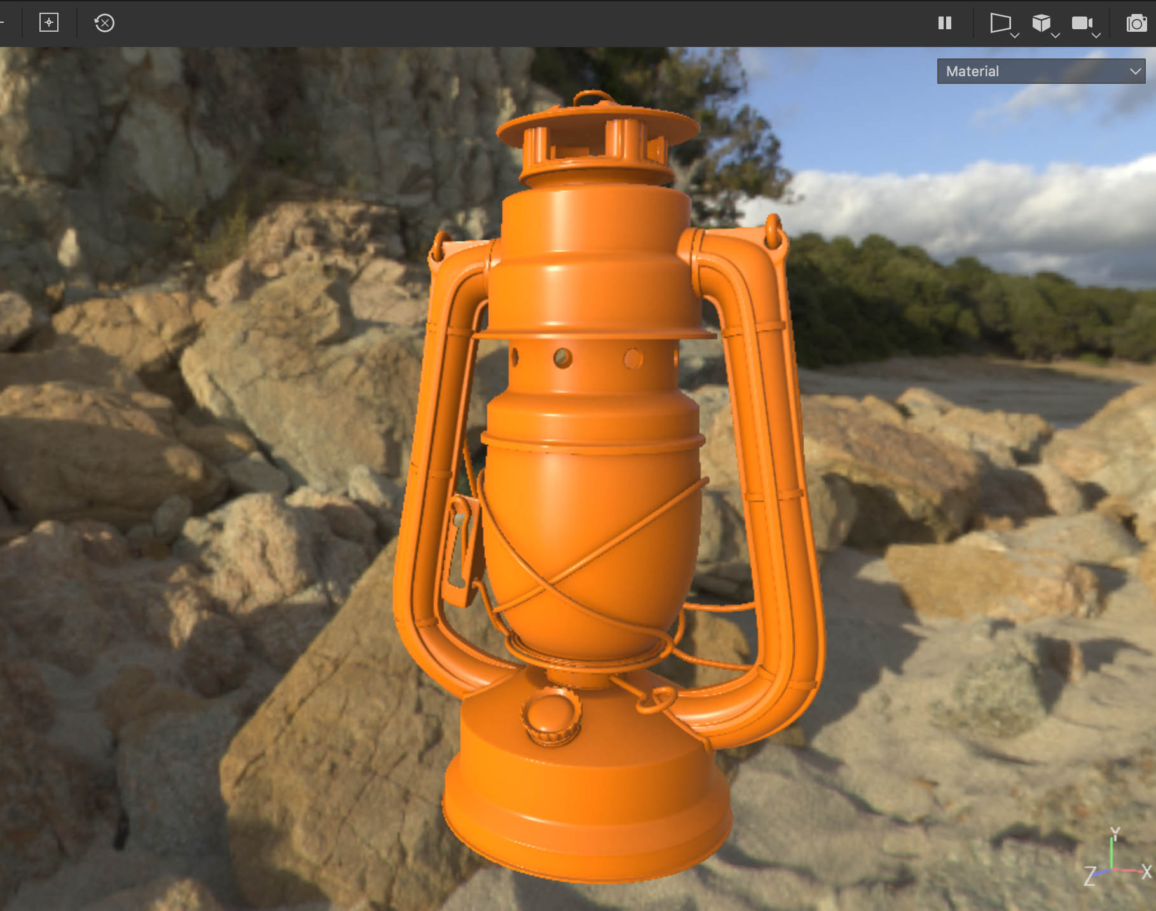Click the lantern's top chimney cap
Screen dimensions: 1156x911
(596, 124)
